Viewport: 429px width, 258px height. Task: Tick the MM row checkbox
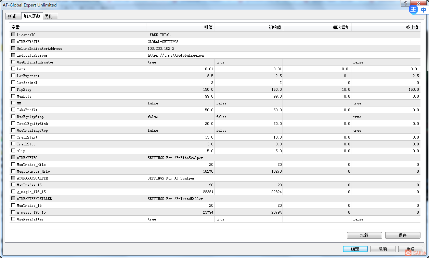pyautogui.click(x=13, y=103)
